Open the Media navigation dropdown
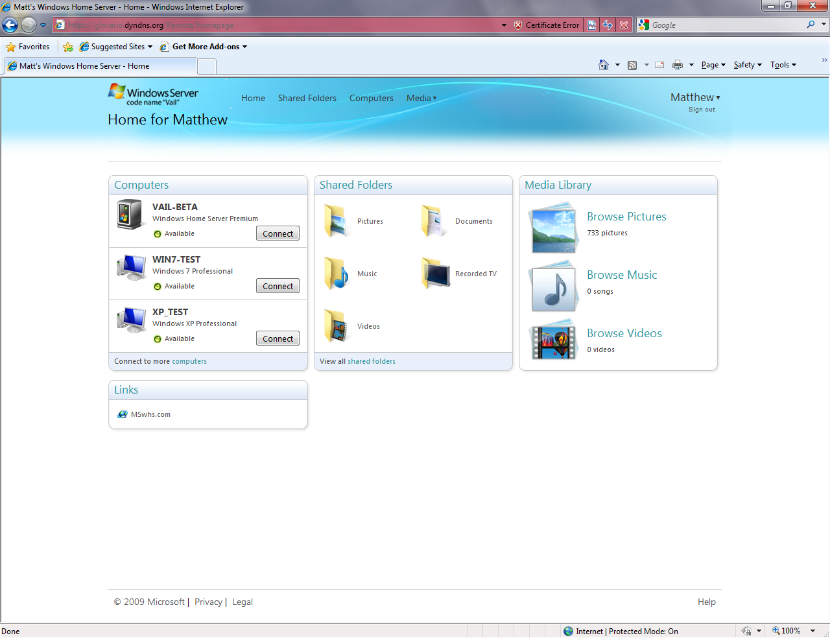This screenshot has width=830, height=638. 421,98
